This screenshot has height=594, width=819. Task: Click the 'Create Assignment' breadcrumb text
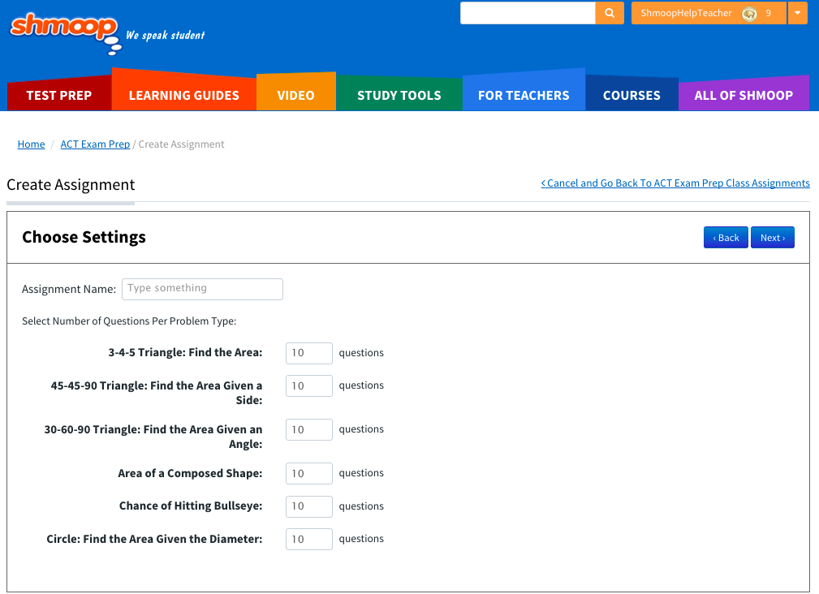tap(181, 144)
